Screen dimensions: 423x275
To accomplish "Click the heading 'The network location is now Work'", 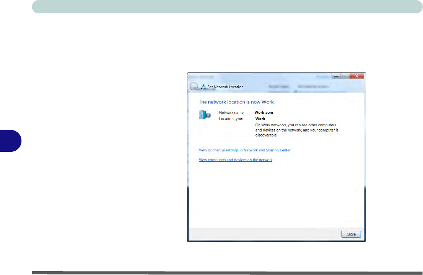I will tap(236, 102).
